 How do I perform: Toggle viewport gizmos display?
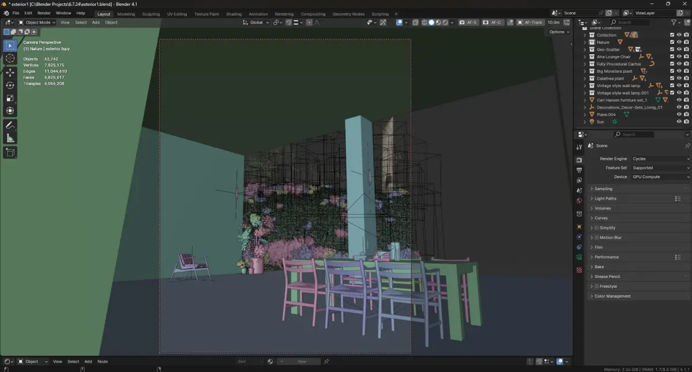tap(383, 22)
